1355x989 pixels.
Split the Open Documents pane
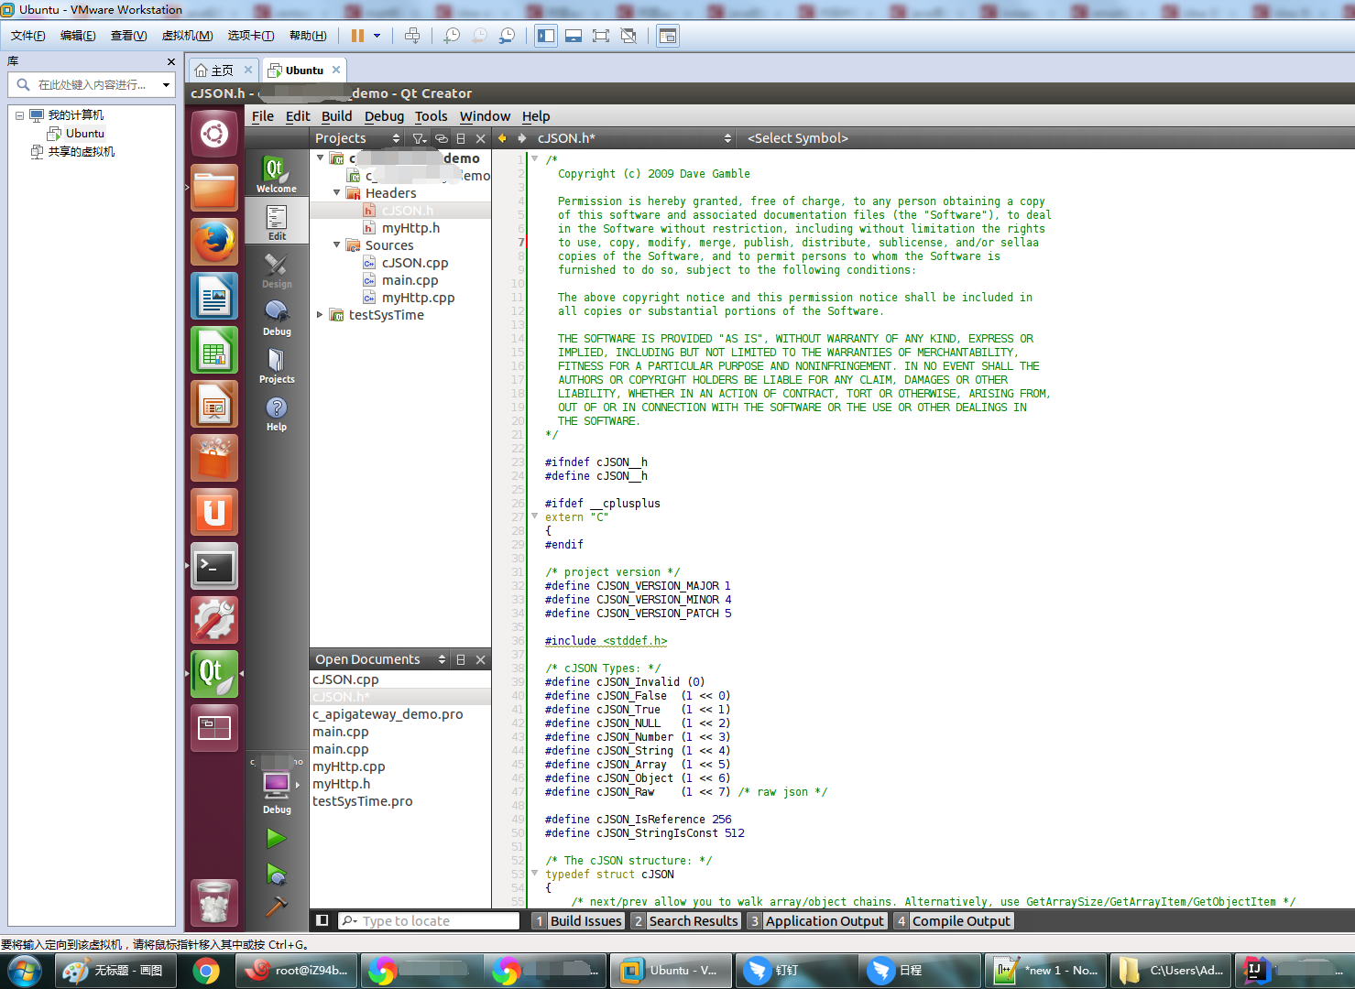pyautogui.click(x=461, y=659)
